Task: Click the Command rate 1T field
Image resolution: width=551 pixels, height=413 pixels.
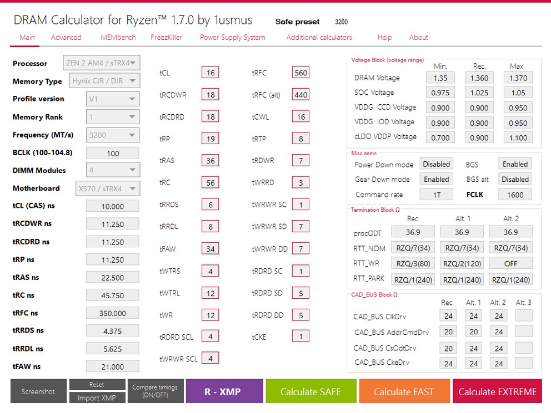Action: pos(437,195)
